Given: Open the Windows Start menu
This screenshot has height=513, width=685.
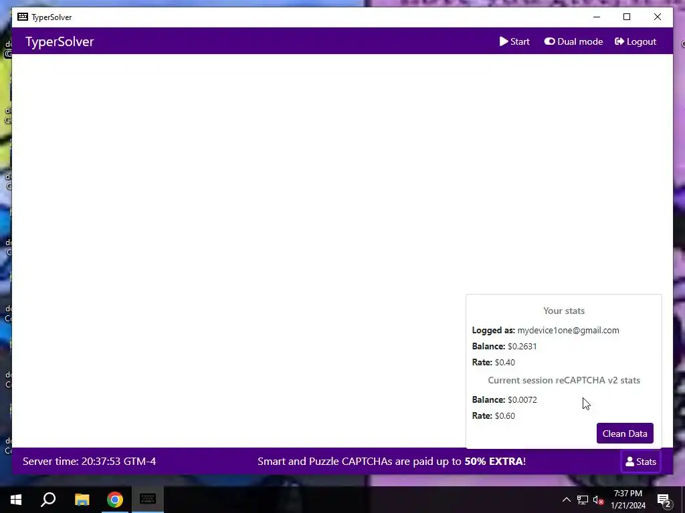Looking at the screenshot, I should click(x=16, y=500).
